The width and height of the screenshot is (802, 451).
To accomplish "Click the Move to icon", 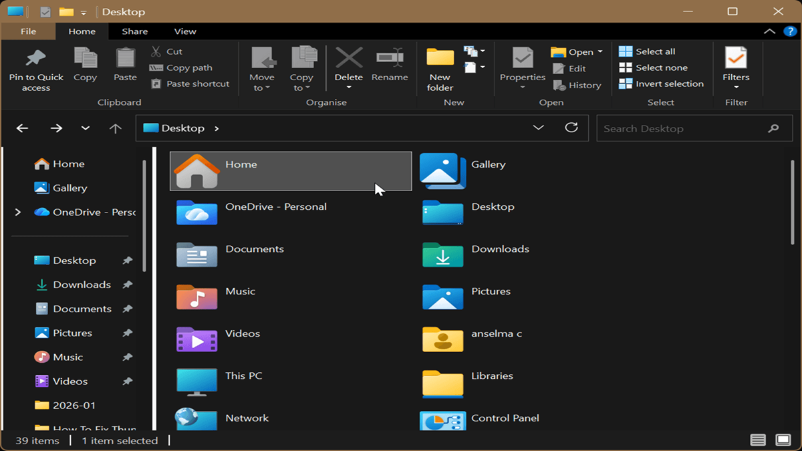I will (263, 57).
